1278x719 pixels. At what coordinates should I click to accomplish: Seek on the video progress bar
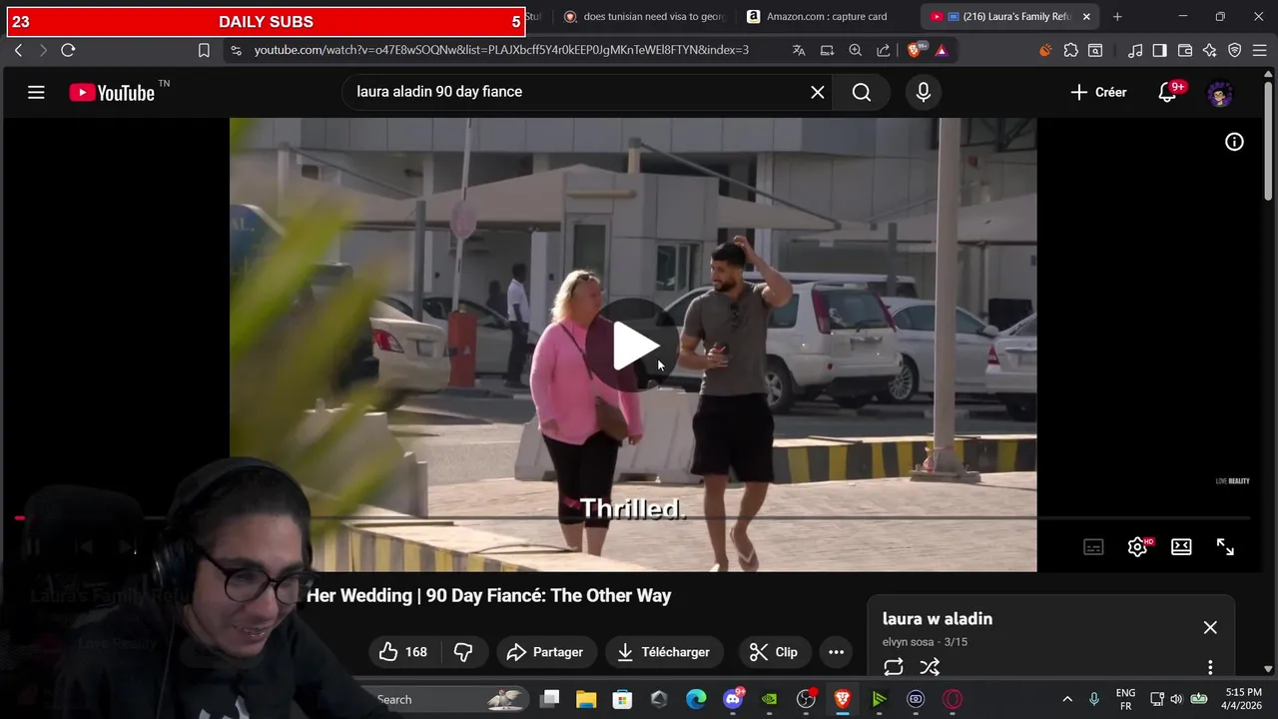click(633, 518)
